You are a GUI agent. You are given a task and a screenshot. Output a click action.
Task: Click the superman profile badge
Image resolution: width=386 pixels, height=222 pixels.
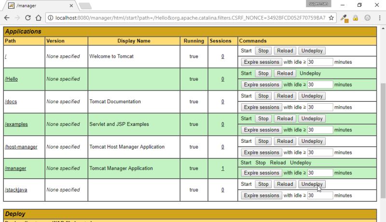[318, 3]
